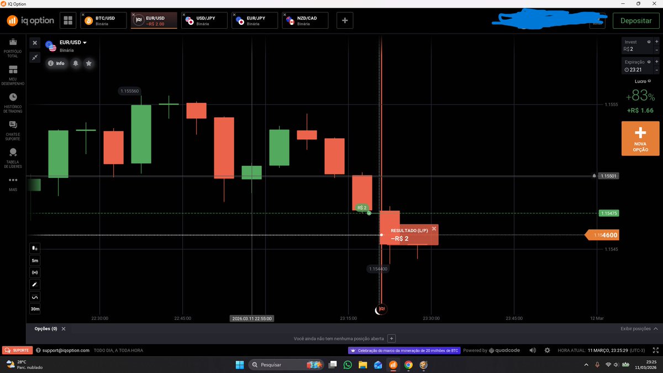Close the BTC/USD tab
Screen dimensions: 663x373
pyautogui.click(x=83, y=15)
